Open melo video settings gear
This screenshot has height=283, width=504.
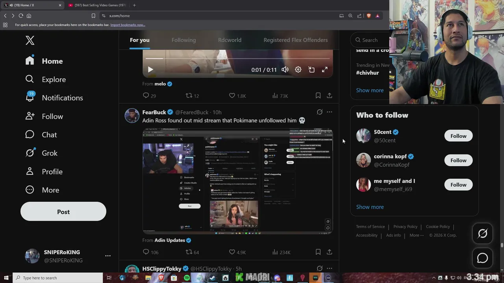298,70
